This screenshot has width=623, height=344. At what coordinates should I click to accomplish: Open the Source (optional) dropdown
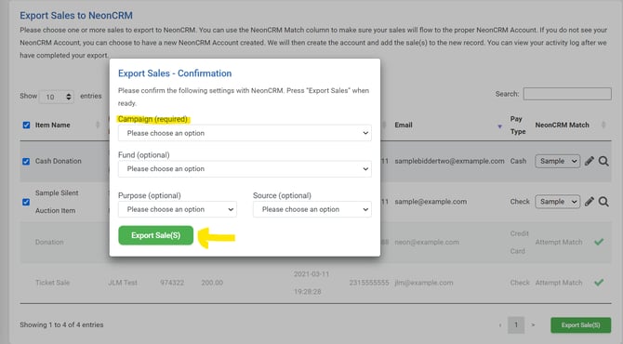(312, 209)
